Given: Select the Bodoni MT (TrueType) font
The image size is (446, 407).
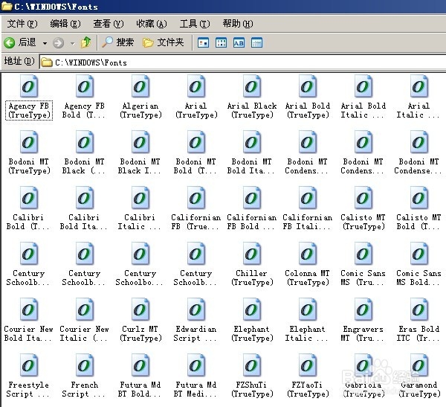Looking at the screenshot, I should [29, 153].
